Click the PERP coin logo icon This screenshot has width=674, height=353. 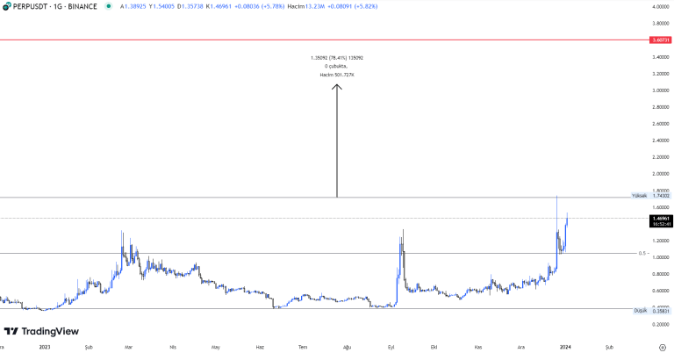coord(6,6)
